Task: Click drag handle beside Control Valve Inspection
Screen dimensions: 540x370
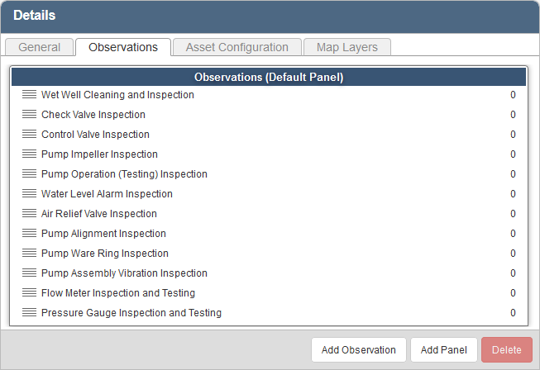Action: pos(29,135)
